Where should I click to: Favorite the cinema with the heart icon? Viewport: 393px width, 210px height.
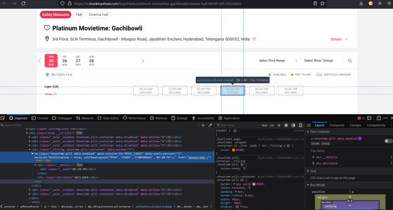pos(47,28)
